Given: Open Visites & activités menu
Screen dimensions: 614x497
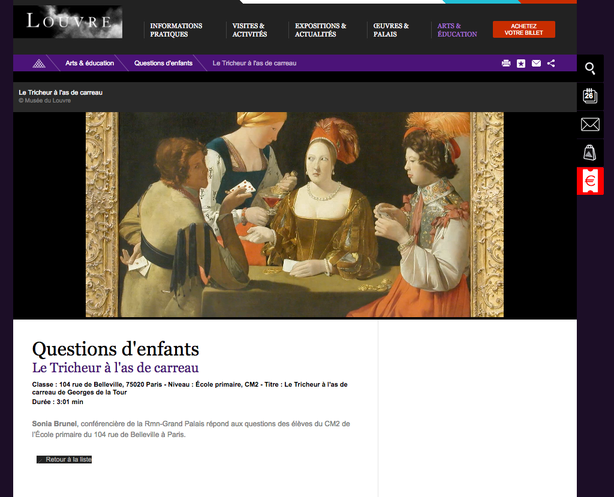Looking at the screenshot, I should [x=249, y=30].
